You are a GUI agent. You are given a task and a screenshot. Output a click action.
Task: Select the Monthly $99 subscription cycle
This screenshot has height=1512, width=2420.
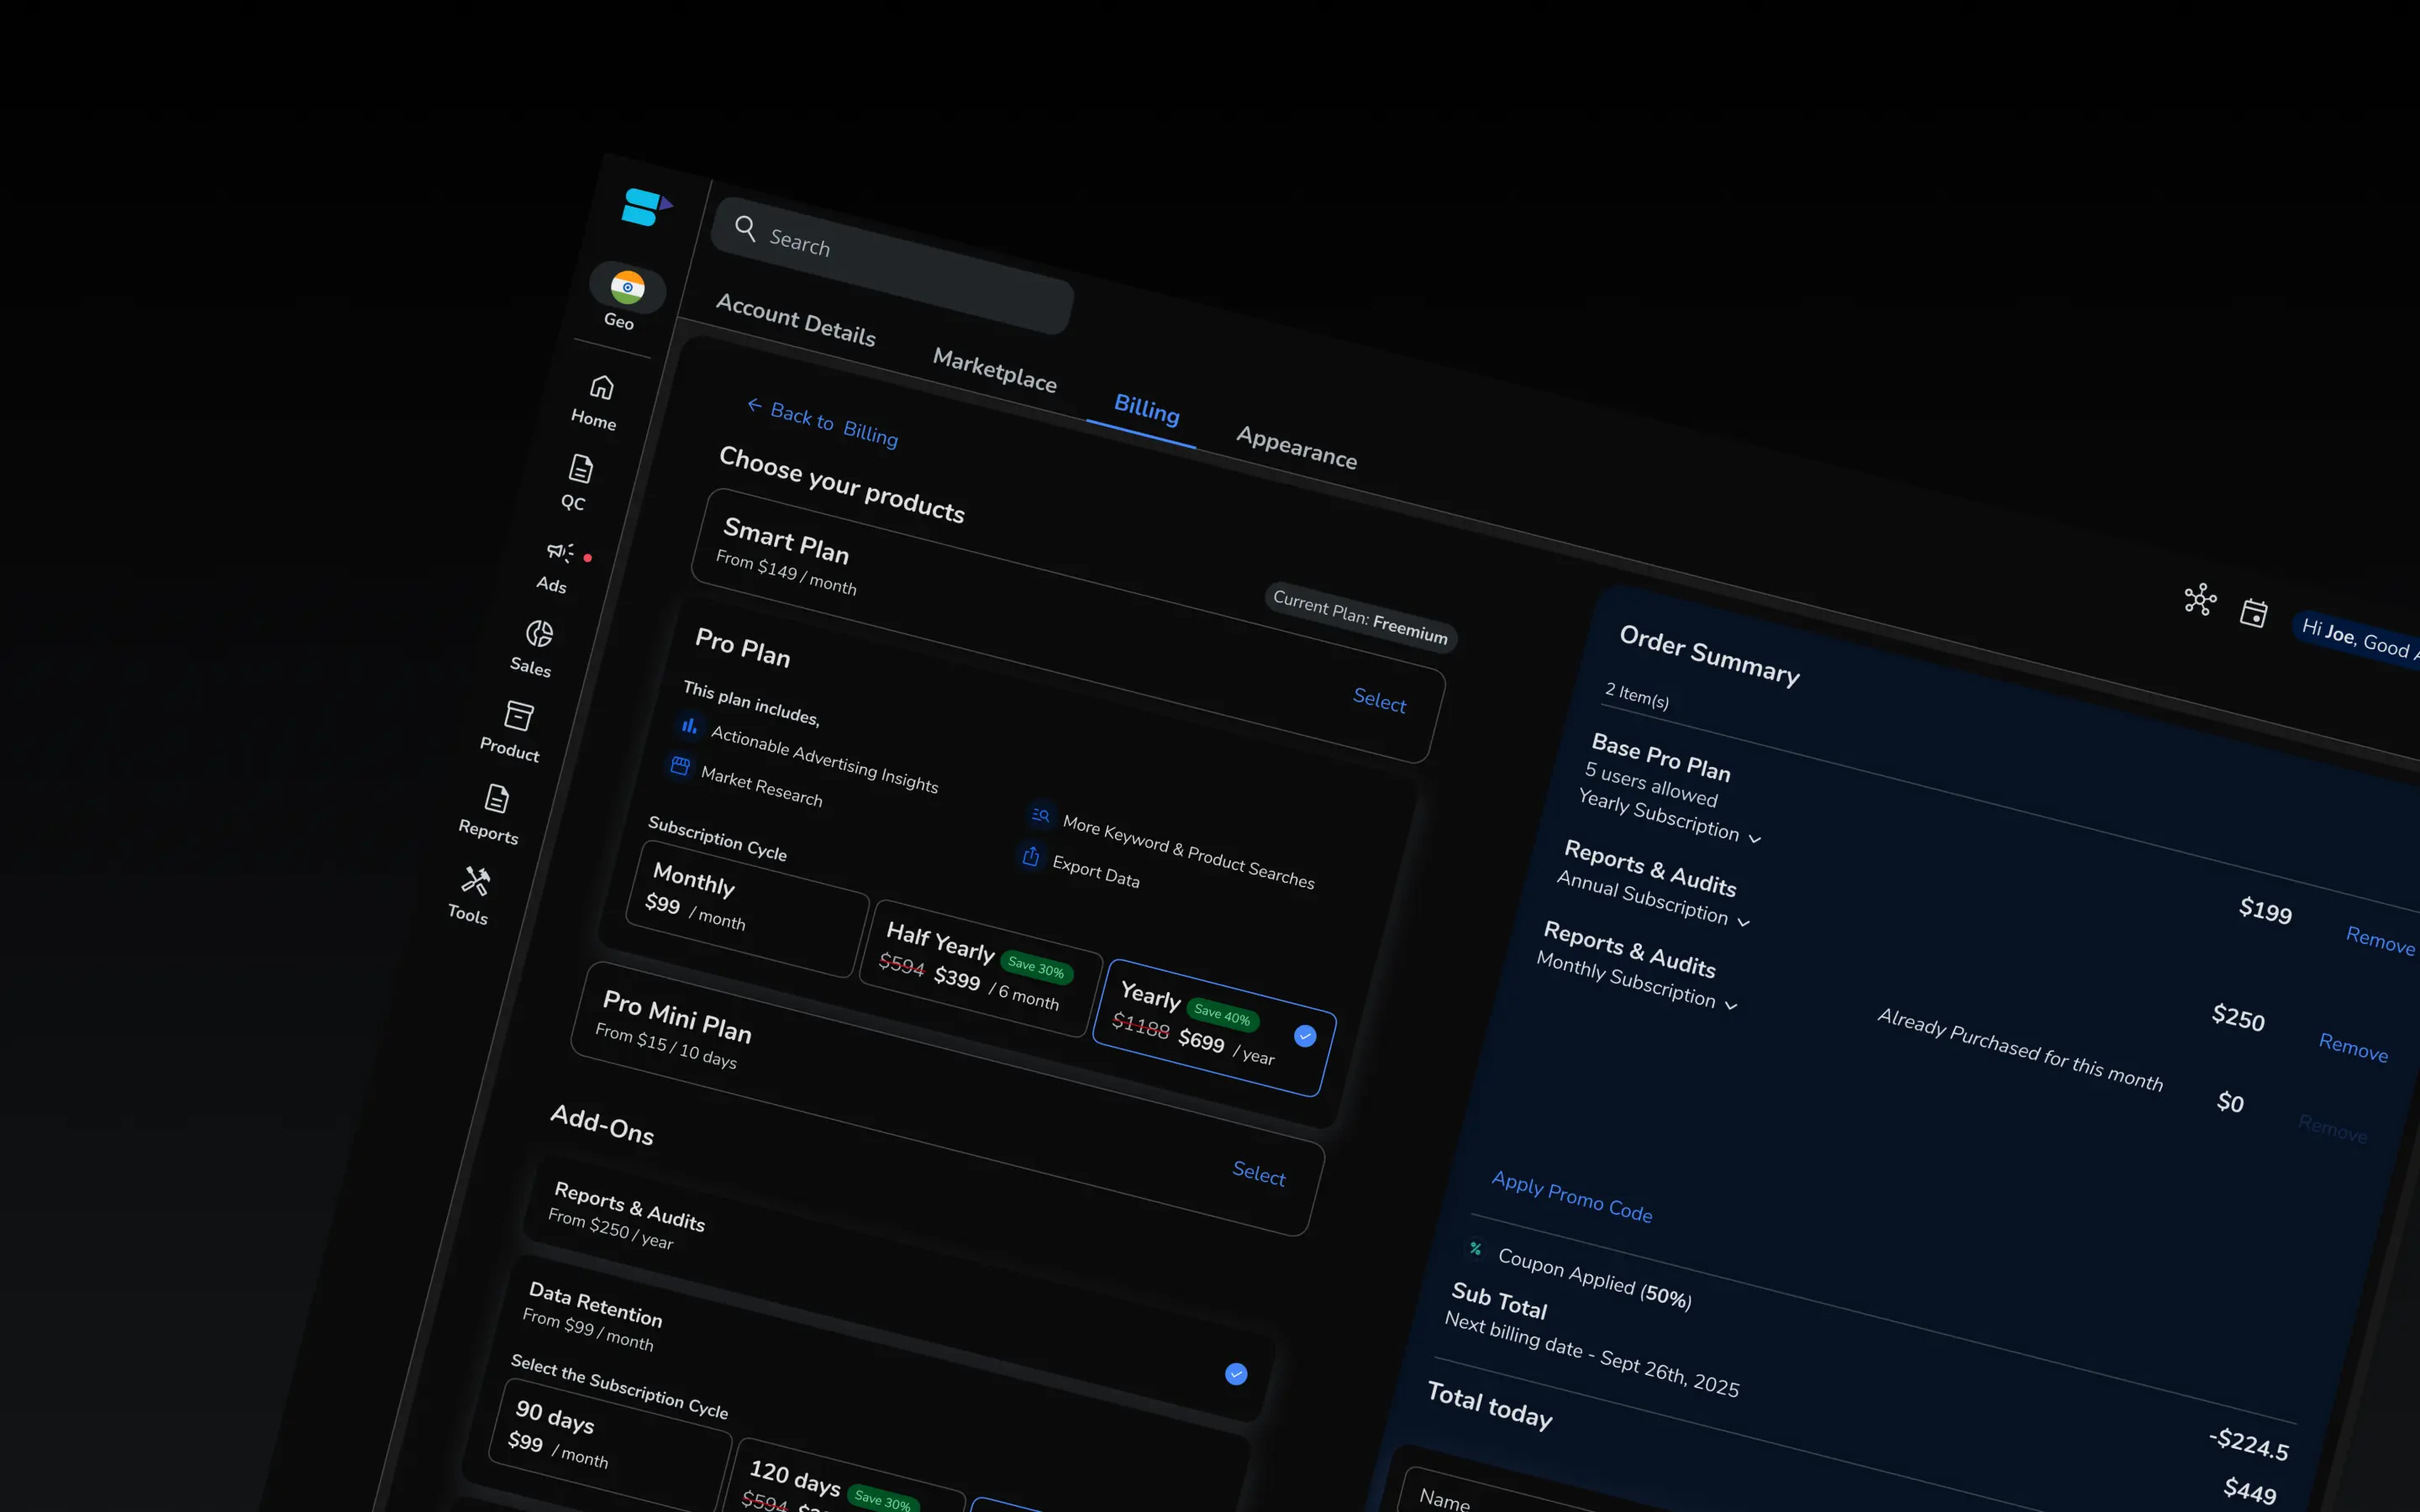click(x=747, y=910)
